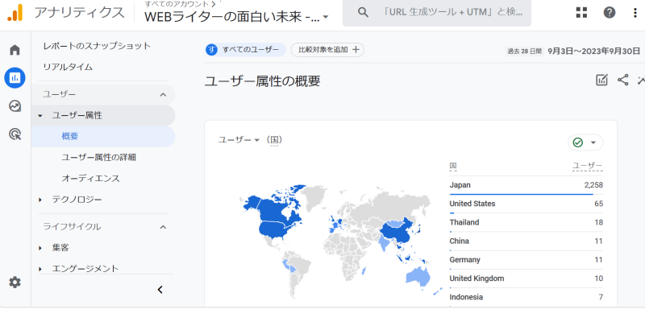The height and width of the screenshot is (326, 645).
Task: Click the China row in table
Action: (526, 241)
